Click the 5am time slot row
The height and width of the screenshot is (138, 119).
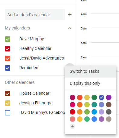(105, 35)
